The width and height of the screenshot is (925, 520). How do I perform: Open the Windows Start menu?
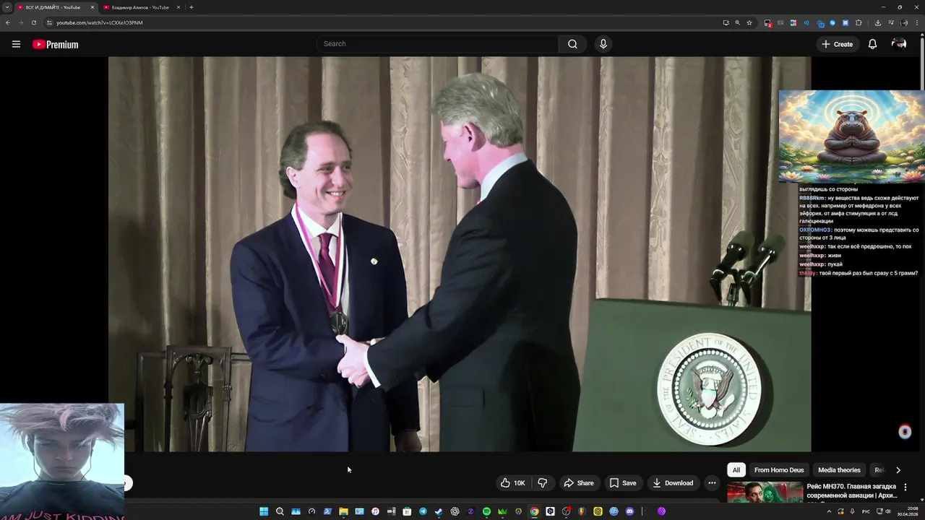tap(264, 511)
